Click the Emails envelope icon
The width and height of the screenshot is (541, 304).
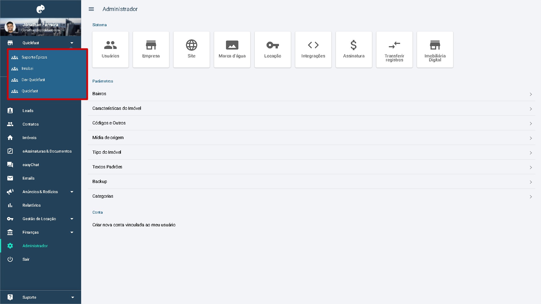coord(10,178)
